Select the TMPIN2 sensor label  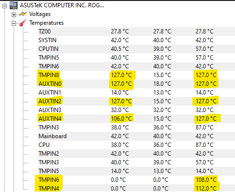[x=49, y=154]
